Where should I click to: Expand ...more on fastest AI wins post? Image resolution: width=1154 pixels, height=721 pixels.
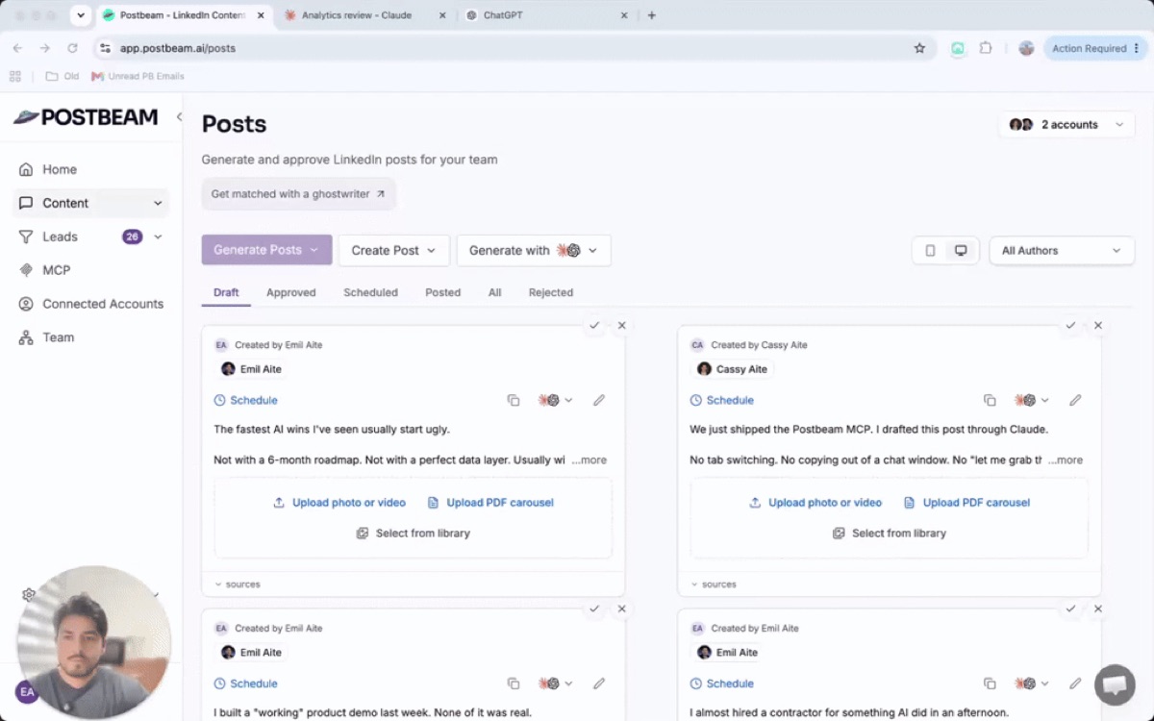tap(589, 460)
